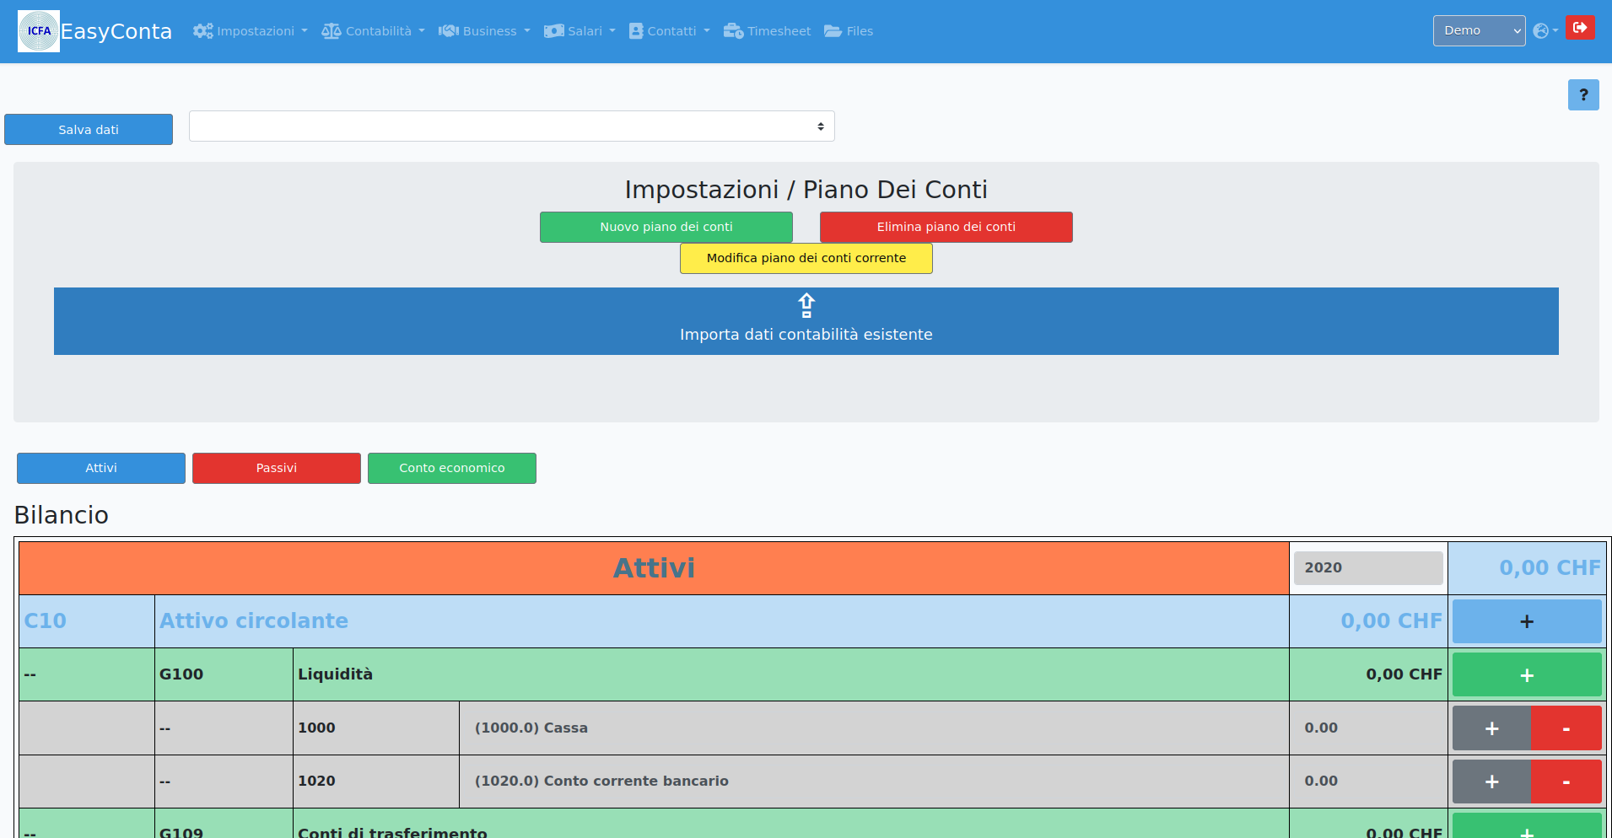Remove Conto corrente bancario with minus
This screenshot has width=1612, height=838.
1566,782
